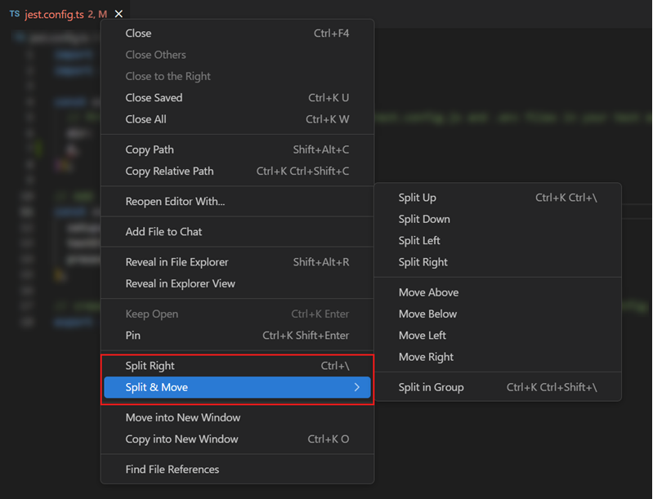Viewport: 653px width, 499px height.
Task: Select Close Saved menu entry
Action: point(154,98)
